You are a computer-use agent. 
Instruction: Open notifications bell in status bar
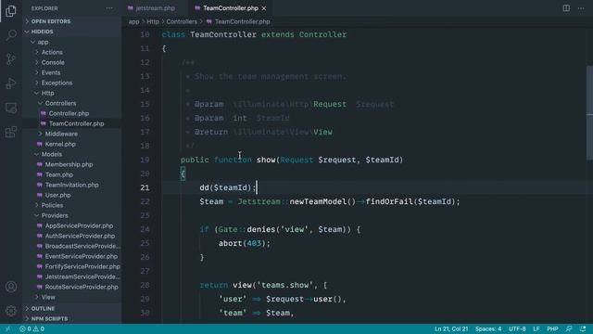pyautogui.click(x=583, y=328)
